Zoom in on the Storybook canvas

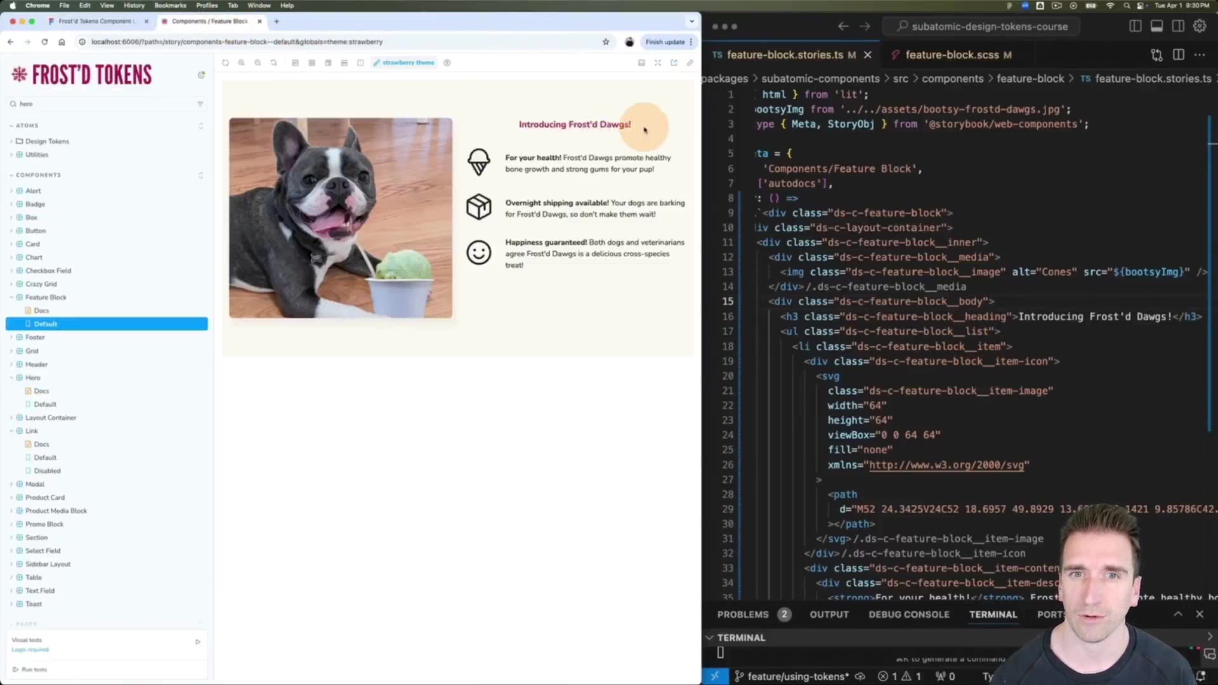242,63
